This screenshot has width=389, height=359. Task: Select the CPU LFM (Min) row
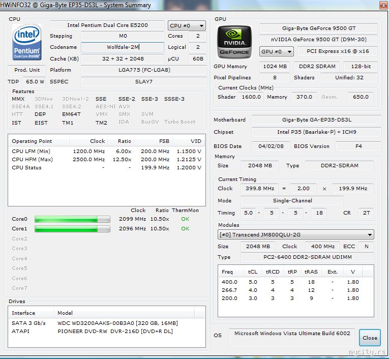(107, 152)
